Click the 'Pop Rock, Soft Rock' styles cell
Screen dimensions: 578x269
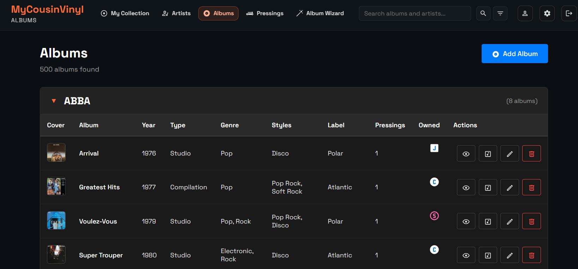[x=287, y=187]
